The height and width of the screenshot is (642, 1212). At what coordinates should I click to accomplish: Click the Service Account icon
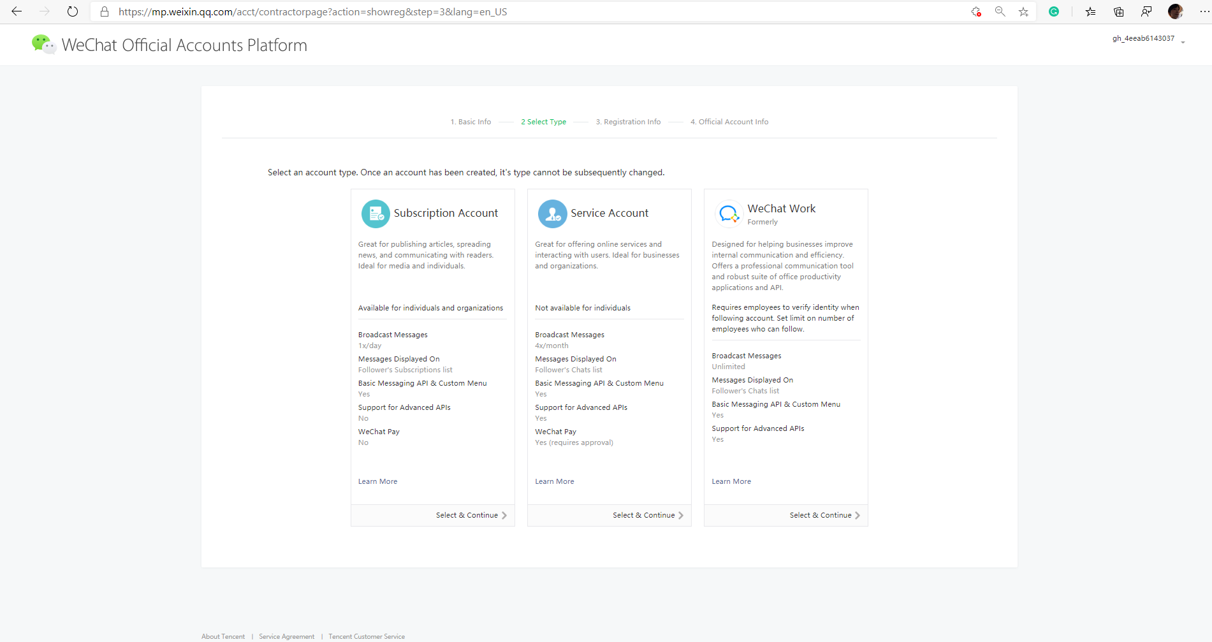point(552,214)
